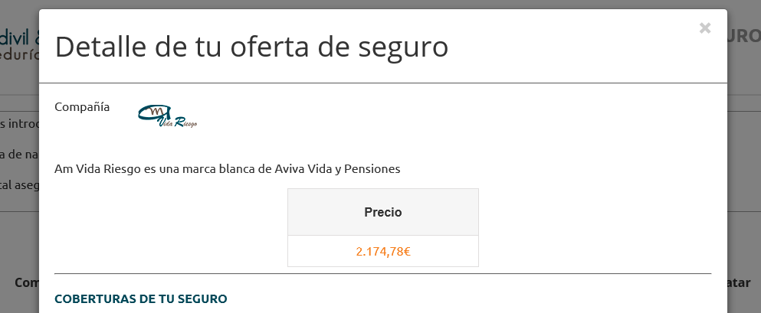Click the dimmed "eduría" text under site logo

click(x=19, y=55)
